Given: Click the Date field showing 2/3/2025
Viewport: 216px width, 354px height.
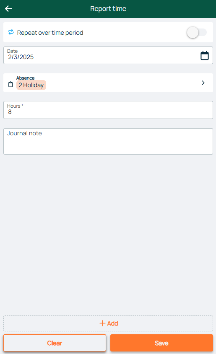Looking at the screenshot, I should tap(108, 55).
